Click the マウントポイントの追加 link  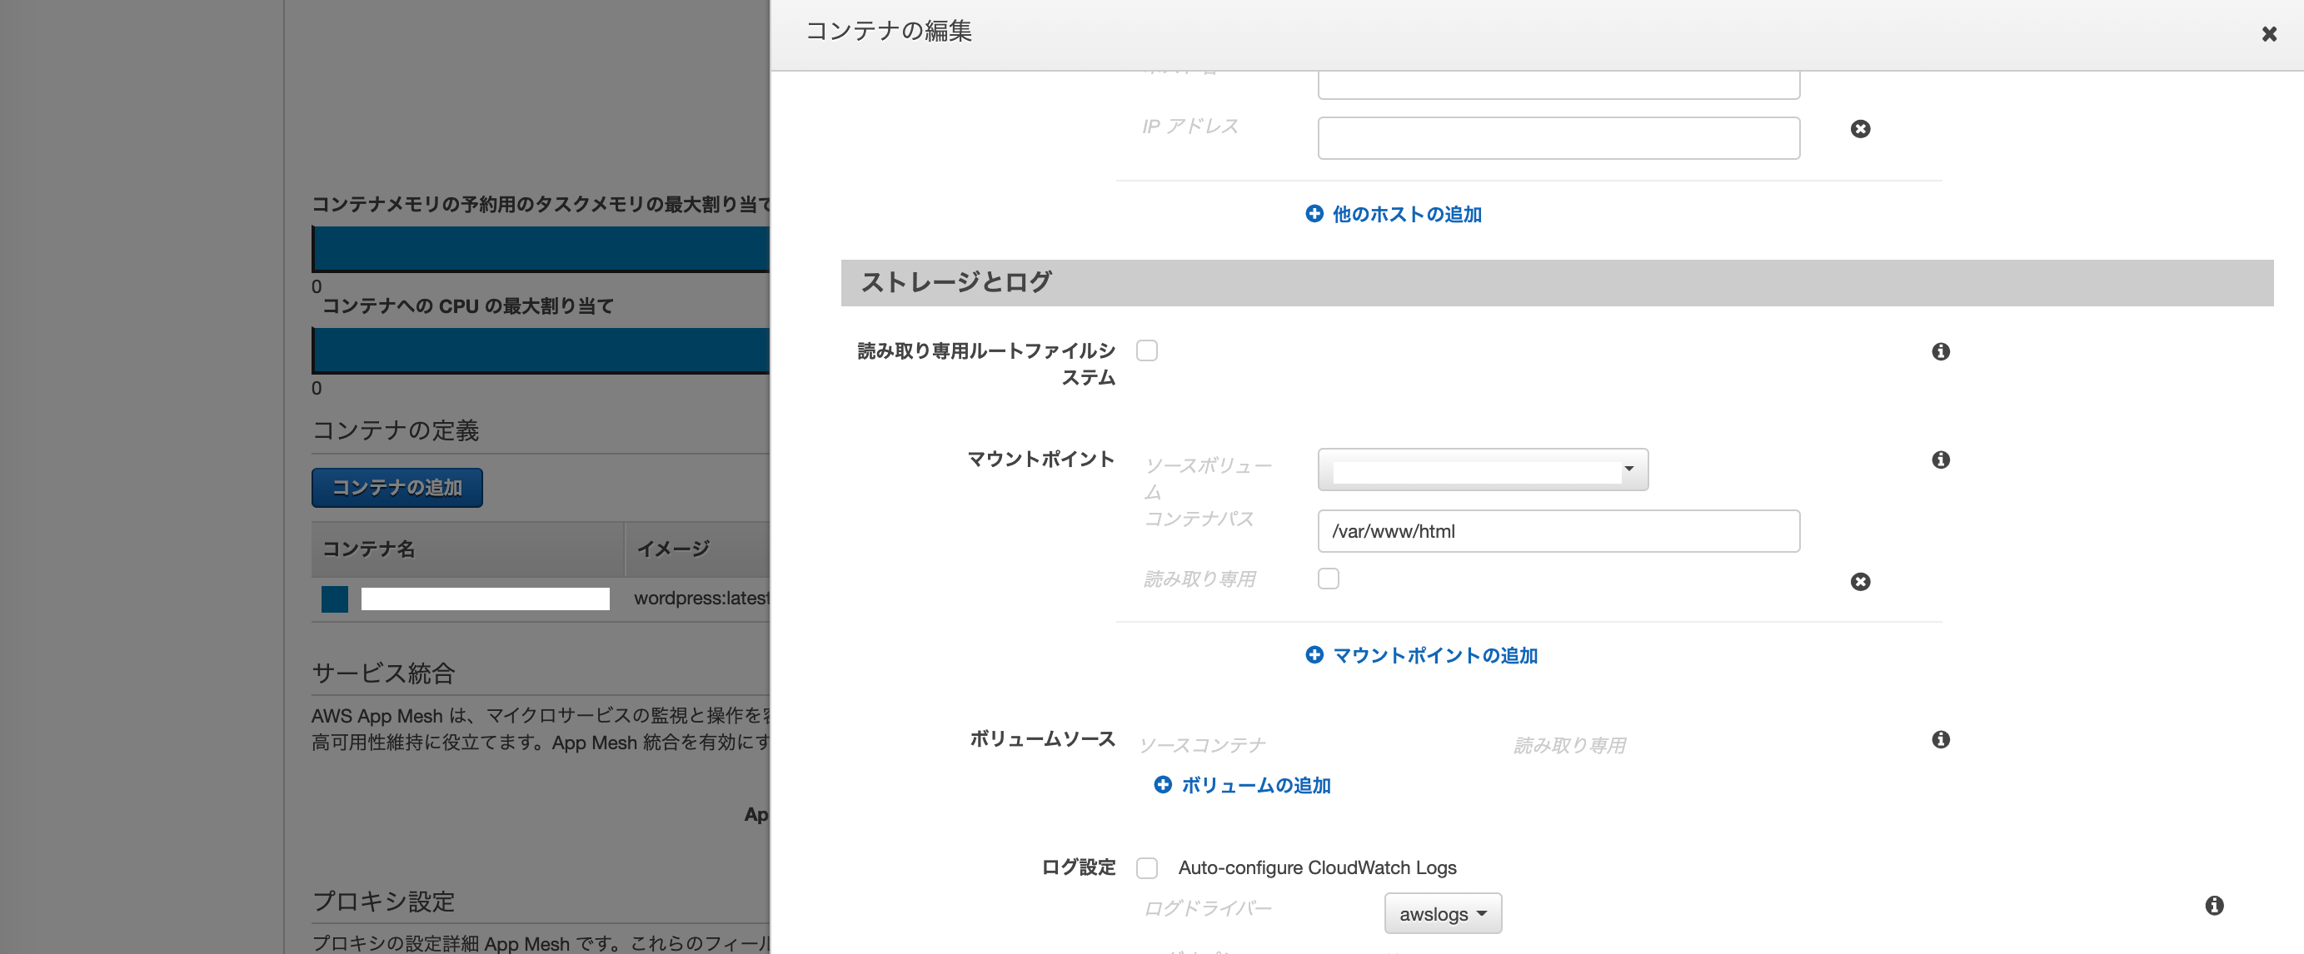coord(1422,654)
